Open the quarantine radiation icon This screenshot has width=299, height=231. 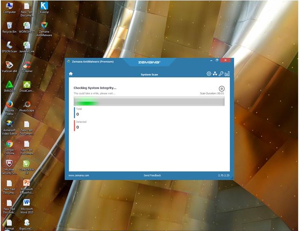[215, 74]
